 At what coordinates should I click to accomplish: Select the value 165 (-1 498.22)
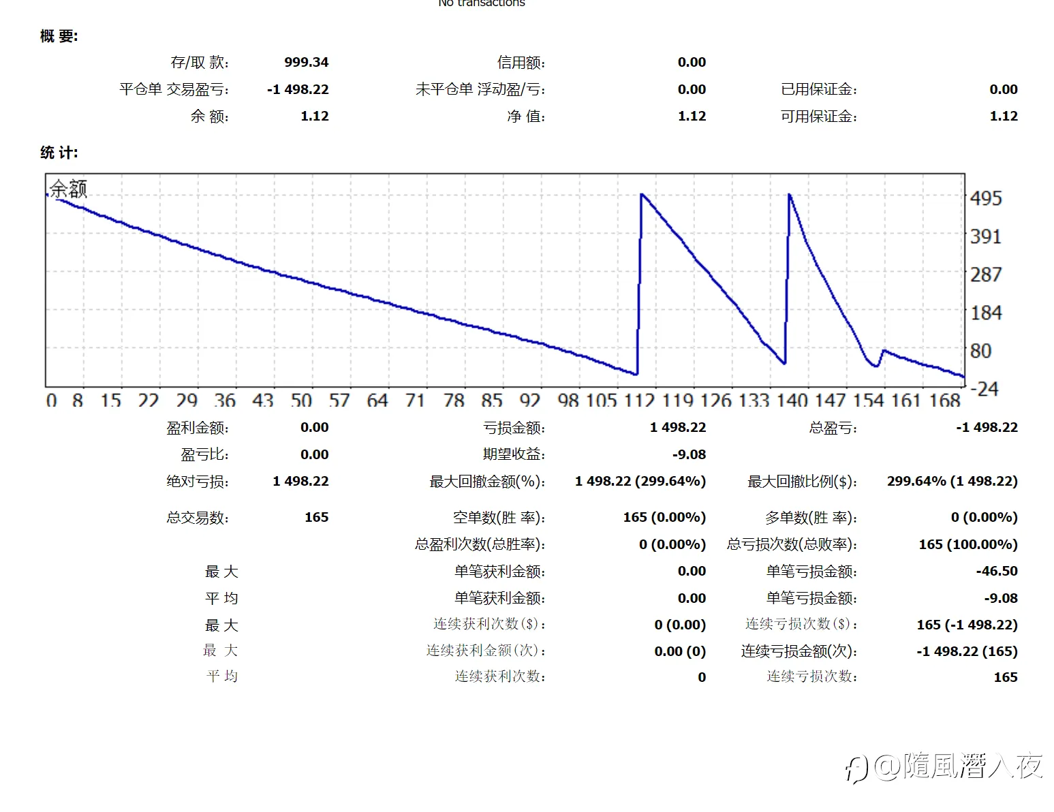click(967, 625)
